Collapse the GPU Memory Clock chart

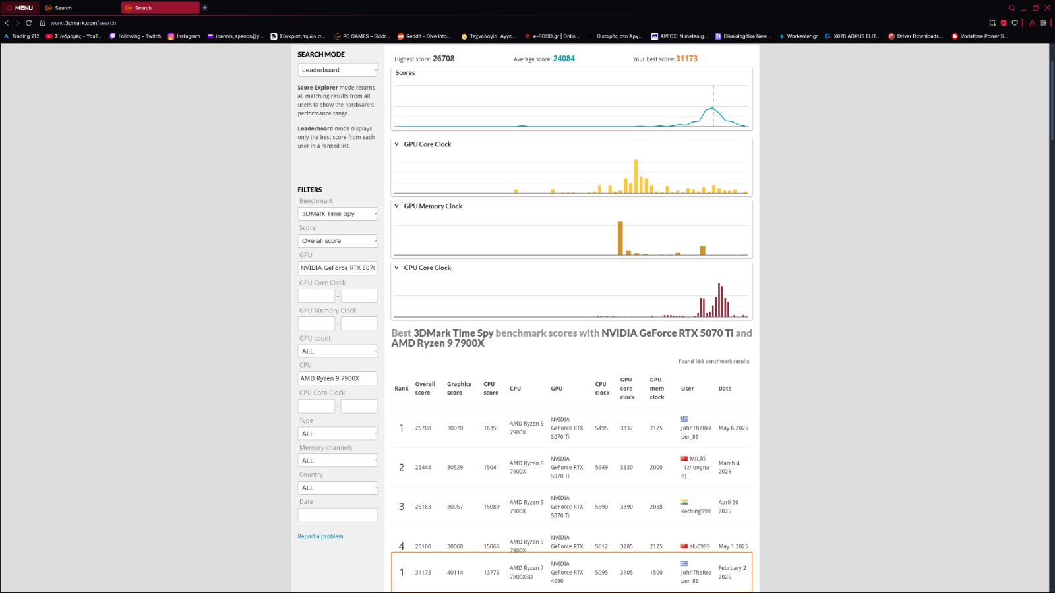[x=396, y=206]
